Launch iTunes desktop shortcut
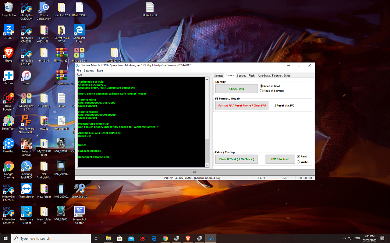Viewport: 390px width, 243px height. coord(26,77)
